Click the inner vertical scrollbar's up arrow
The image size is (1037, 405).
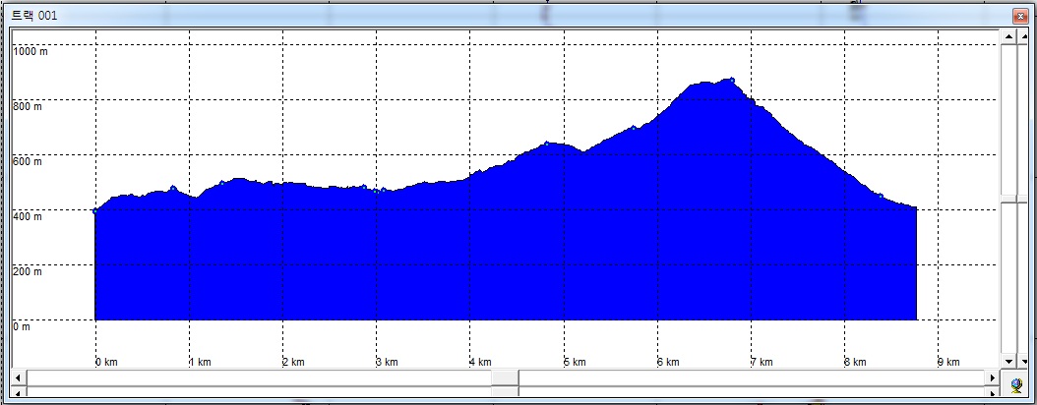[x=1008, y=36]
